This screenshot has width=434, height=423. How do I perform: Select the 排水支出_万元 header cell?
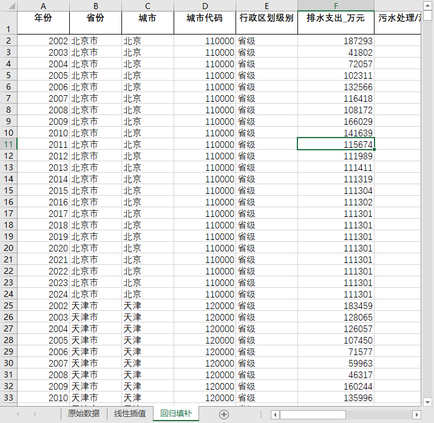click(x=336, y=22)
